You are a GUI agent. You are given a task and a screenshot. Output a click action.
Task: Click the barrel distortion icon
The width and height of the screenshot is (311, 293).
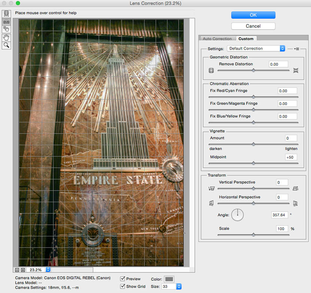pyautogui.click(x=211, y=71)
